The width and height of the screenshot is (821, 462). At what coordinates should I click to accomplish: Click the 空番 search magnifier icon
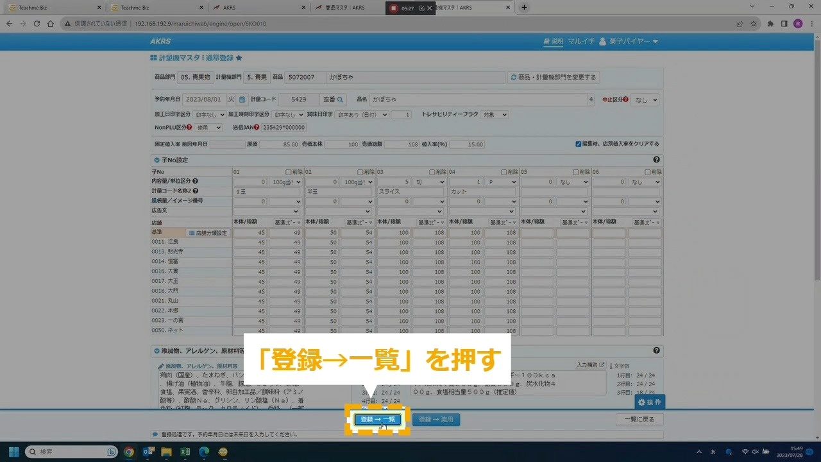(341, 99)
